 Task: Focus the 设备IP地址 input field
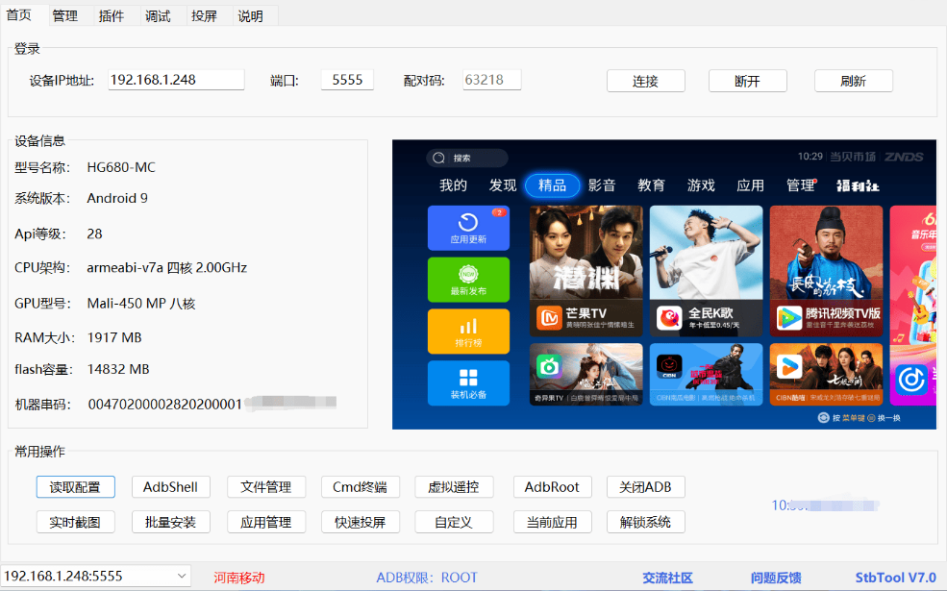[x=175, y=80]
